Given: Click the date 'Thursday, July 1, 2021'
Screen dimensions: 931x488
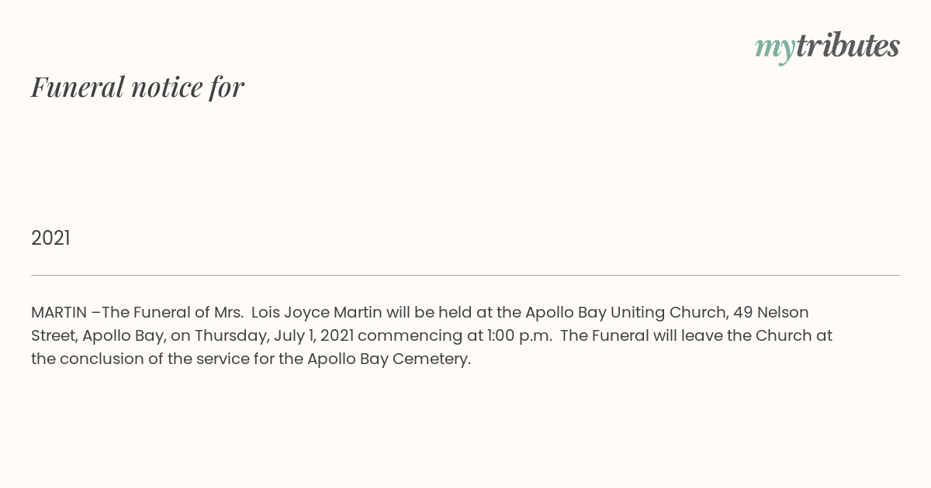Looking at the screenshot, I should 274,335.
